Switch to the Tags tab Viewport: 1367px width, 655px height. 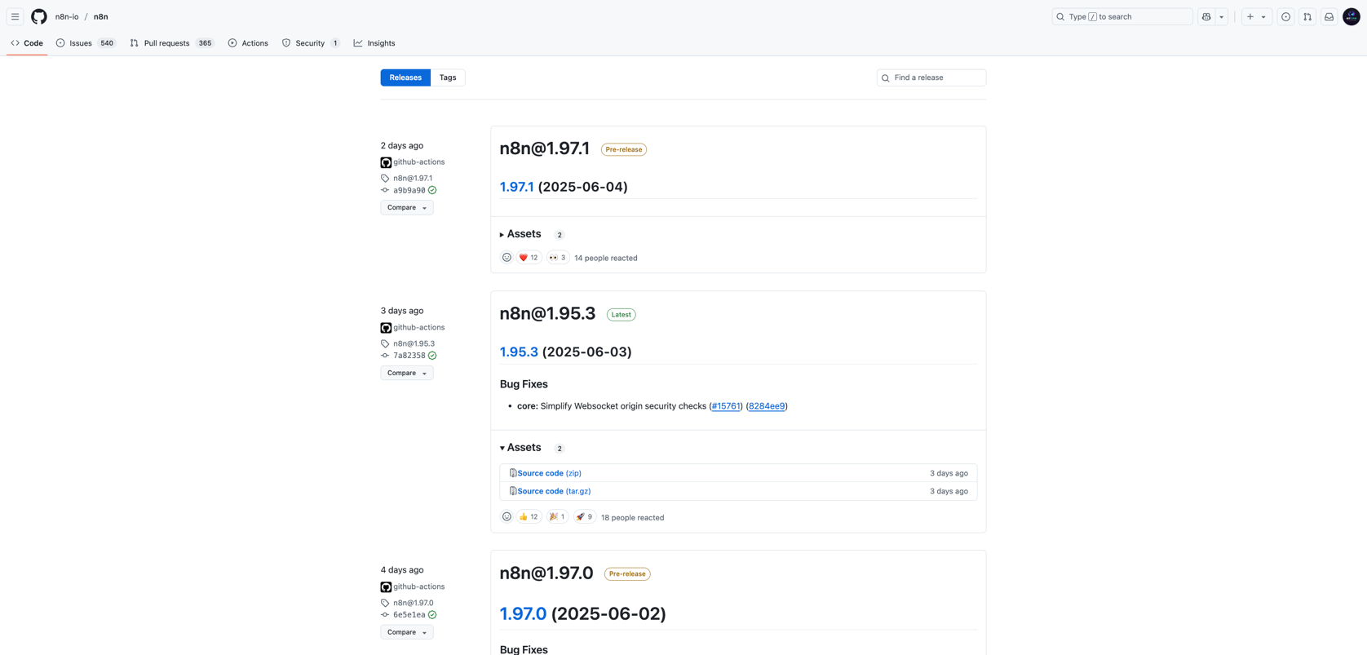pos(448,77)
